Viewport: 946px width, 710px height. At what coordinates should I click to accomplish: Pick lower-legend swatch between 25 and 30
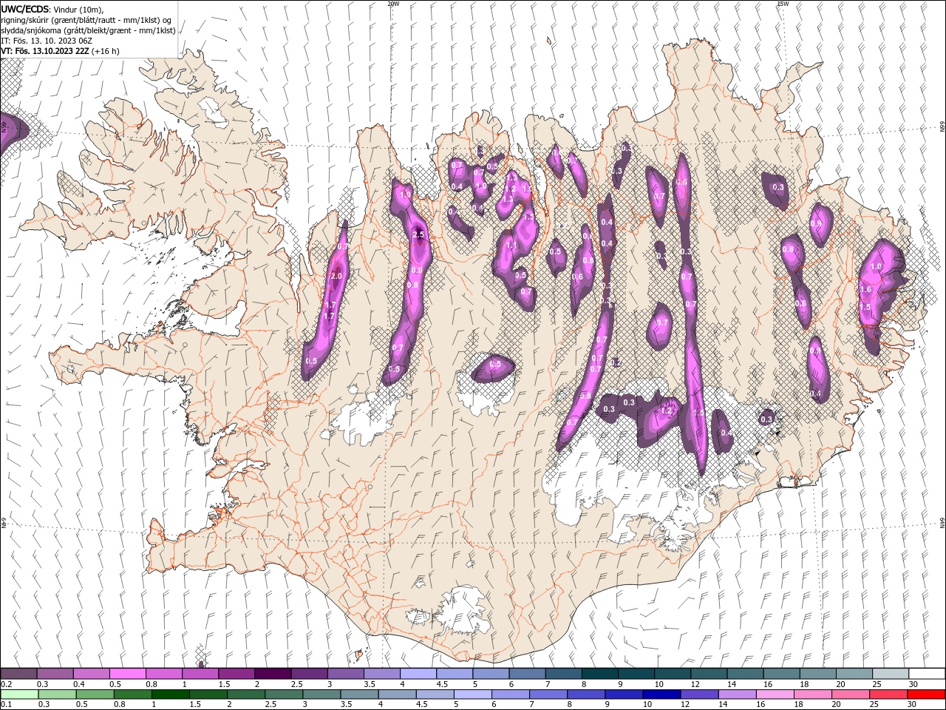pyautogui.click(x=888, y=694)
